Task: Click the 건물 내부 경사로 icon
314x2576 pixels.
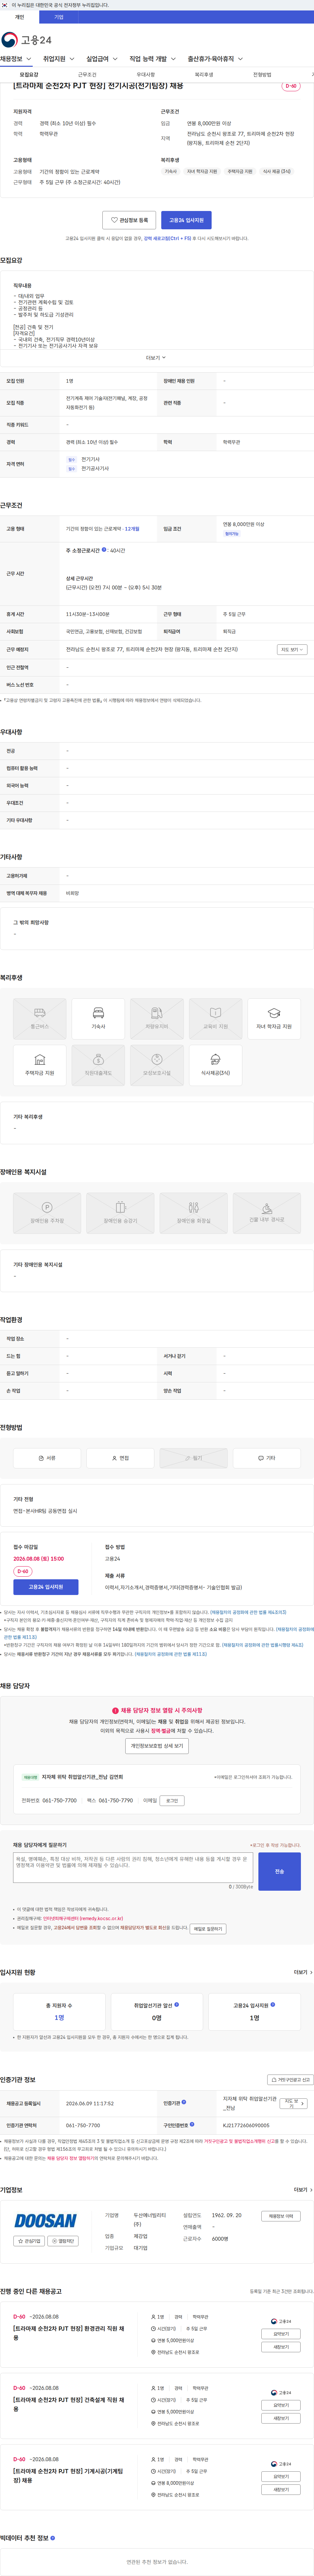Action: coord(267,1213)
